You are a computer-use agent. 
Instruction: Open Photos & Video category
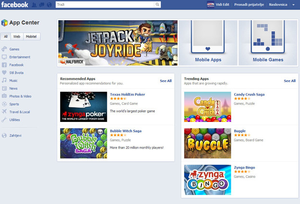point(20,96)
